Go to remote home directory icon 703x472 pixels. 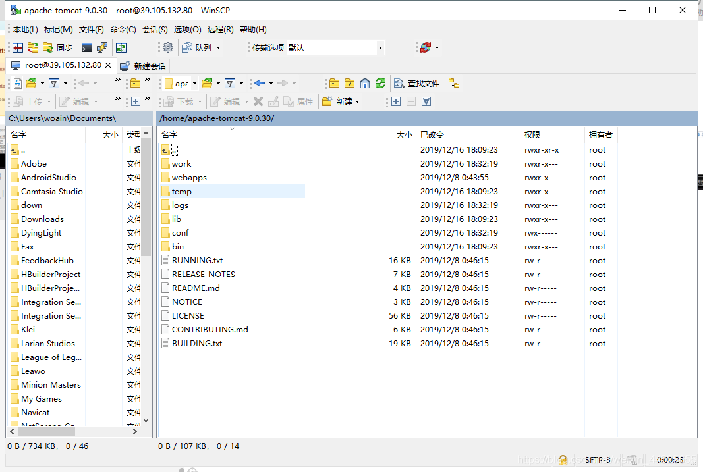[365, 84]
